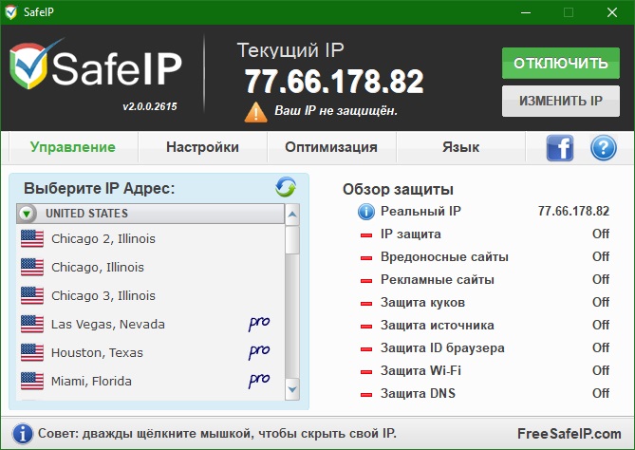Click the orange warning triangle icon
Viewport: 635px width, 450px height.
256,112
